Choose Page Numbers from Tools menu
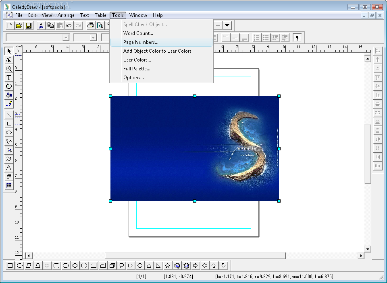 pyautogui.click(x=161, y=42)
